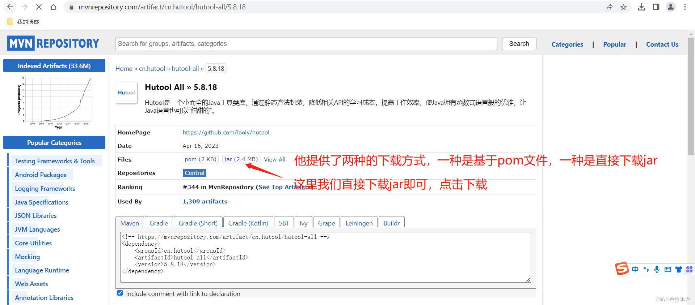Open Mocking category

[28, 257]
